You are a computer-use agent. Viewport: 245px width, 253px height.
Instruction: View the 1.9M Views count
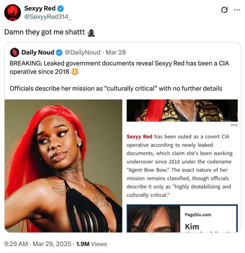click(x=91, y=244)
